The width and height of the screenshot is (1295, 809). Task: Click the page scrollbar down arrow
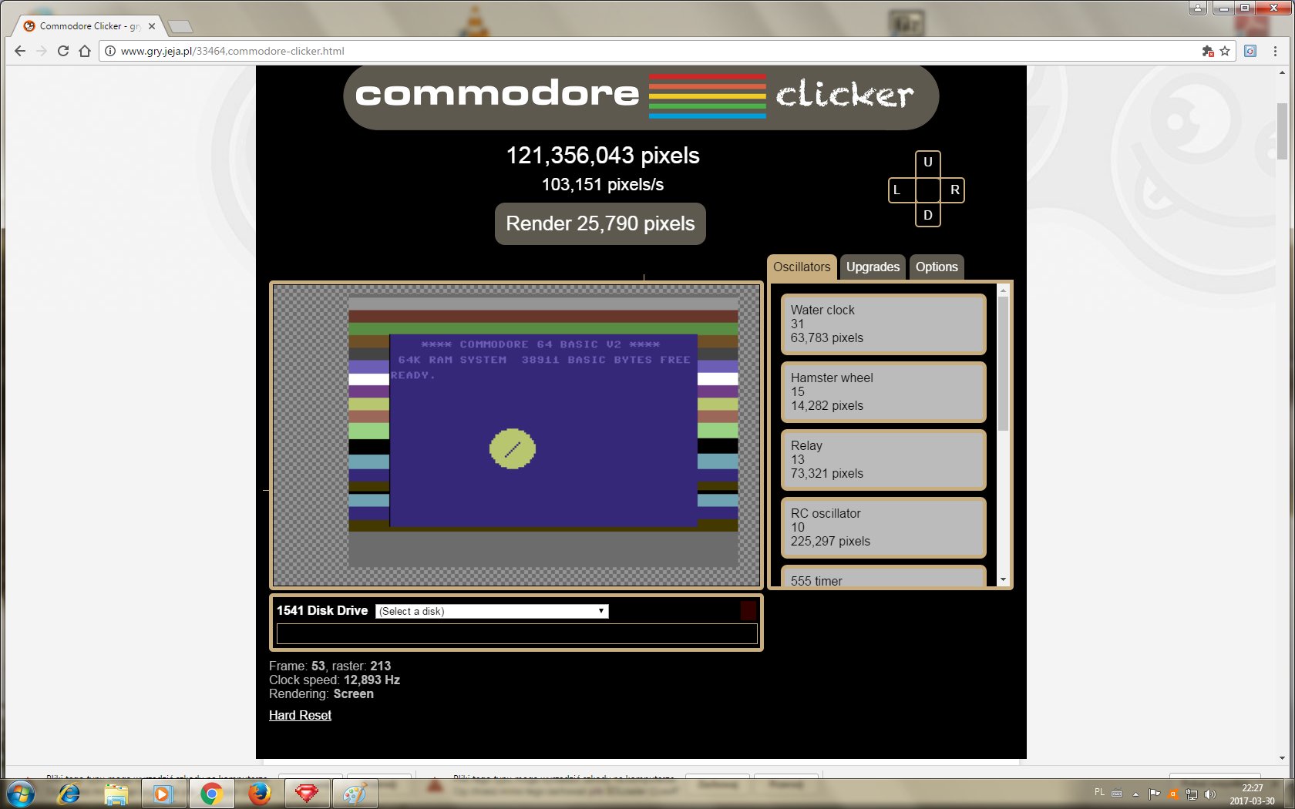(1283, 758)
